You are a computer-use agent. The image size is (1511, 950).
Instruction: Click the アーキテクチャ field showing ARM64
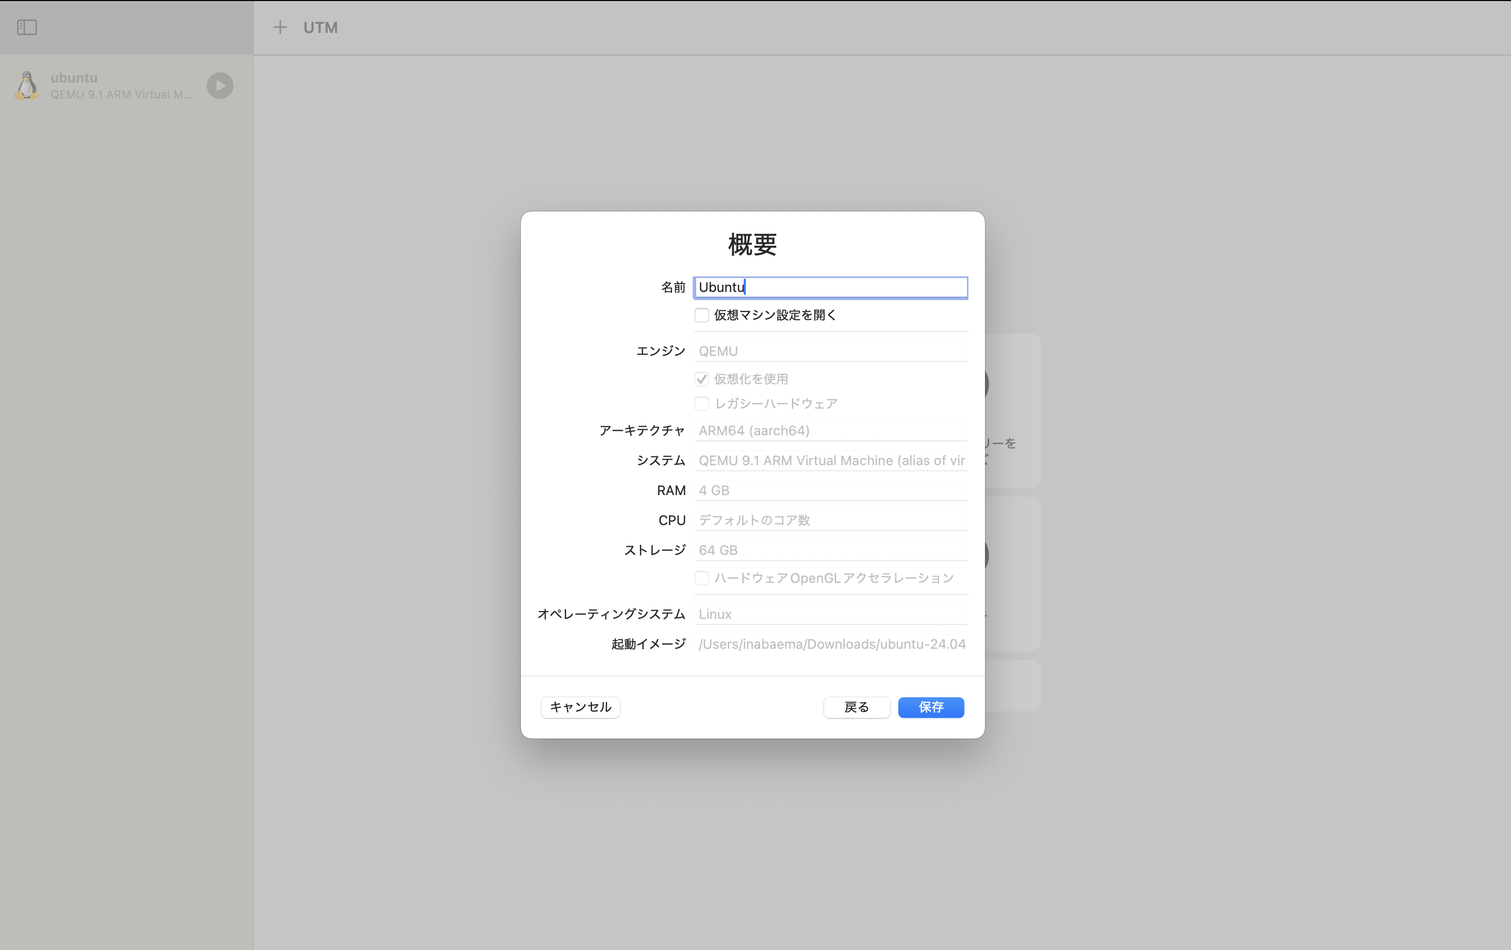[830, 431]
